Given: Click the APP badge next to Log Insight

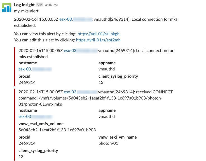Looking at the screenshot, I should tap(39, 5).
